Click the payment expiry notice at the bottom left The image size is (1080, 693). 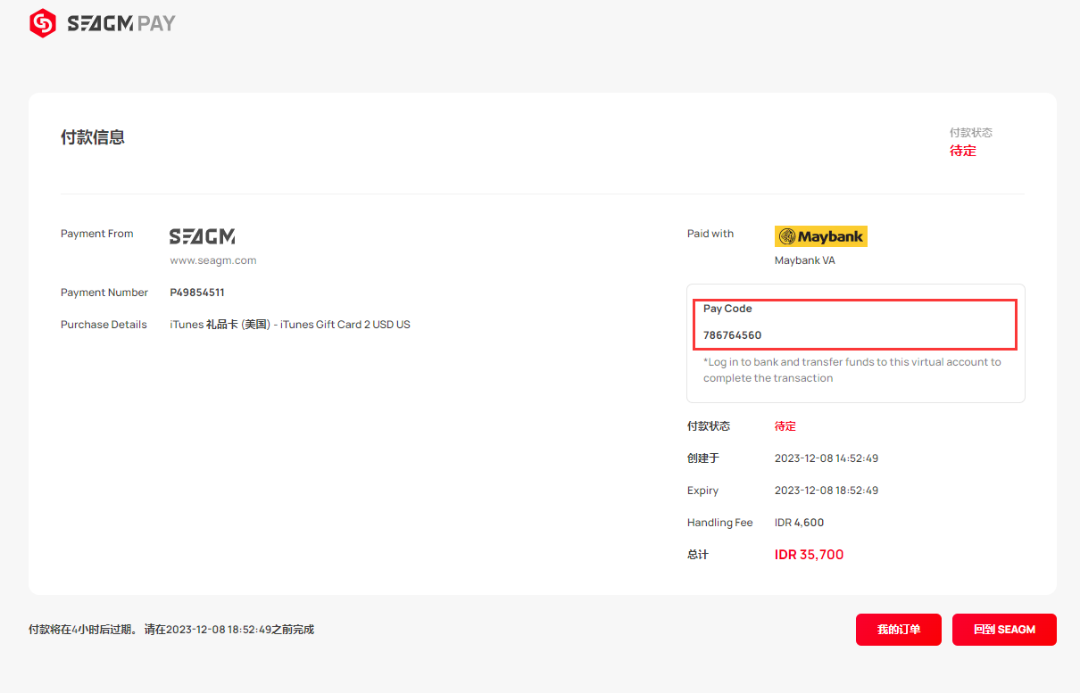point(171,630)
